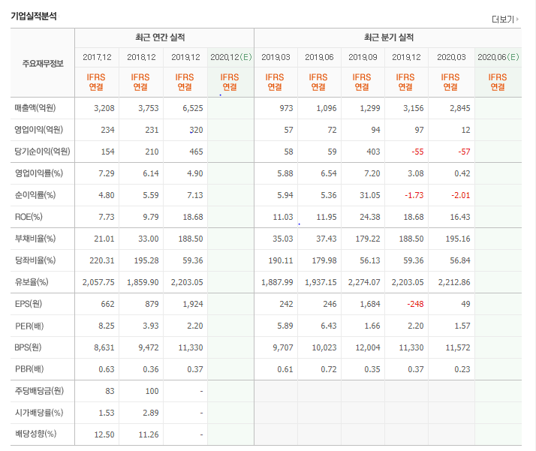This screenshot has height=451, width=536.
Task: Click the 순이익률(%) row label
Action: 35,195
